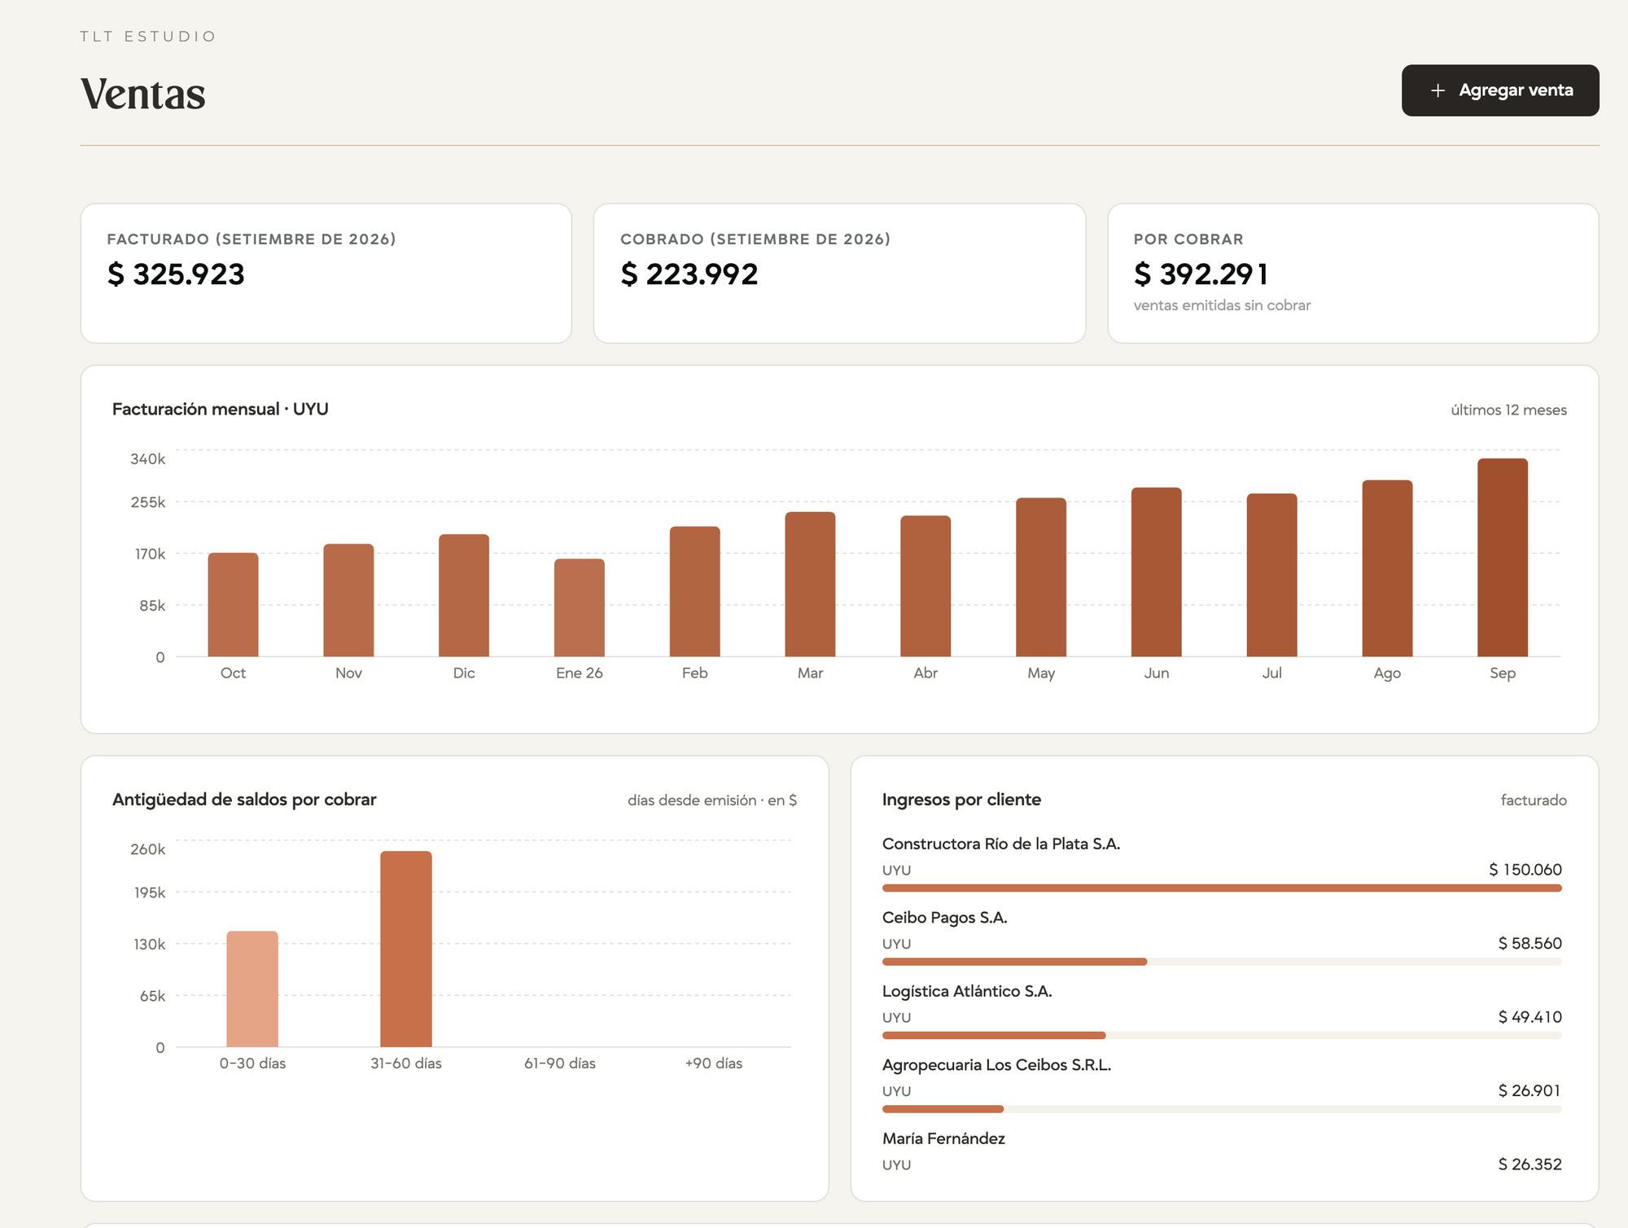Click the últimos 12 meses label

[1508, 410]
